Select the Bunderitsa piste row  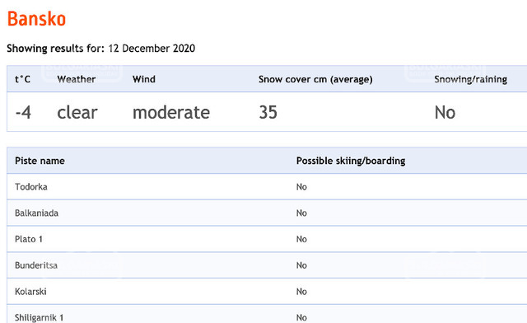tap(267, 265)
